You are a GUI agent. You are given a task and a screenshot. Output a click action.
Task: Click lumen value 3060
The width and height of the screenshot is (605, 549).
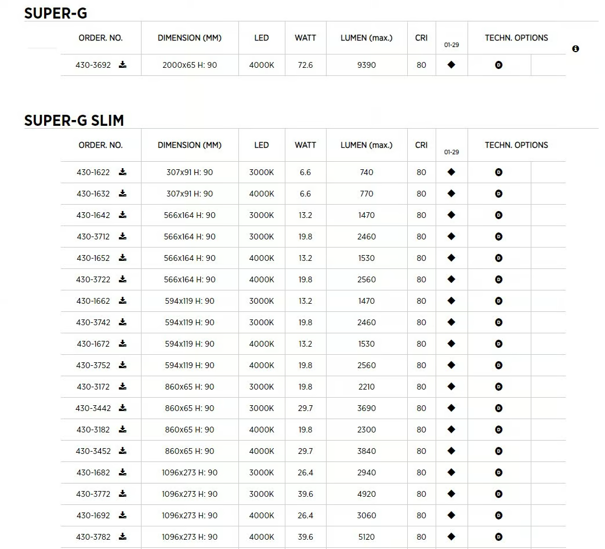pyautogui.click(x=366, y=515)
